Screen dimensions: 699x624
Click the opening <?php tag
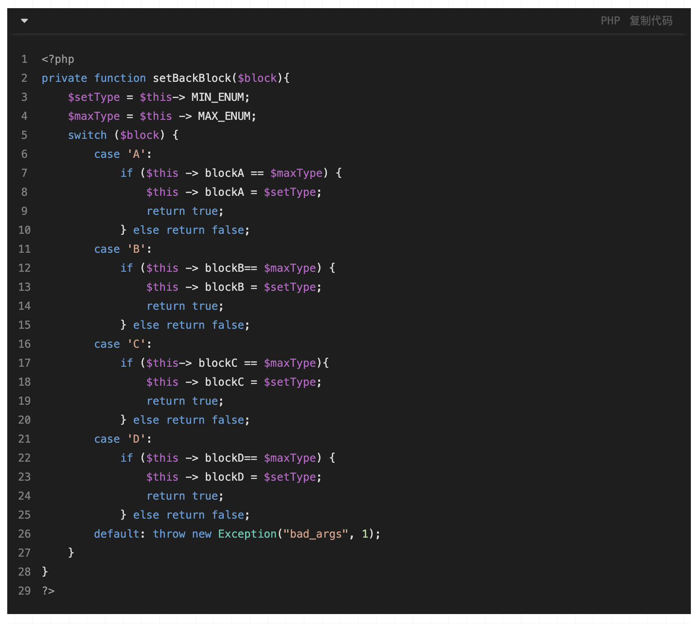point(58,59)
